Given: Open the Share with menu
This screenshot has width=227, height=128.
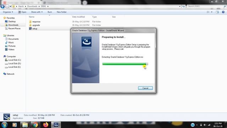Looking at the screenshot, I should coord(37,12).
